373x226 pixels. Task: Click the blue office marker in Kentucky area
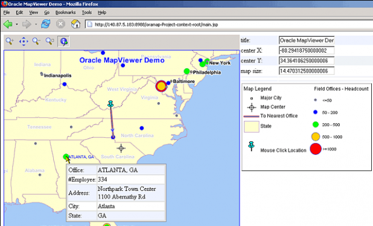[x=65, y=84]
